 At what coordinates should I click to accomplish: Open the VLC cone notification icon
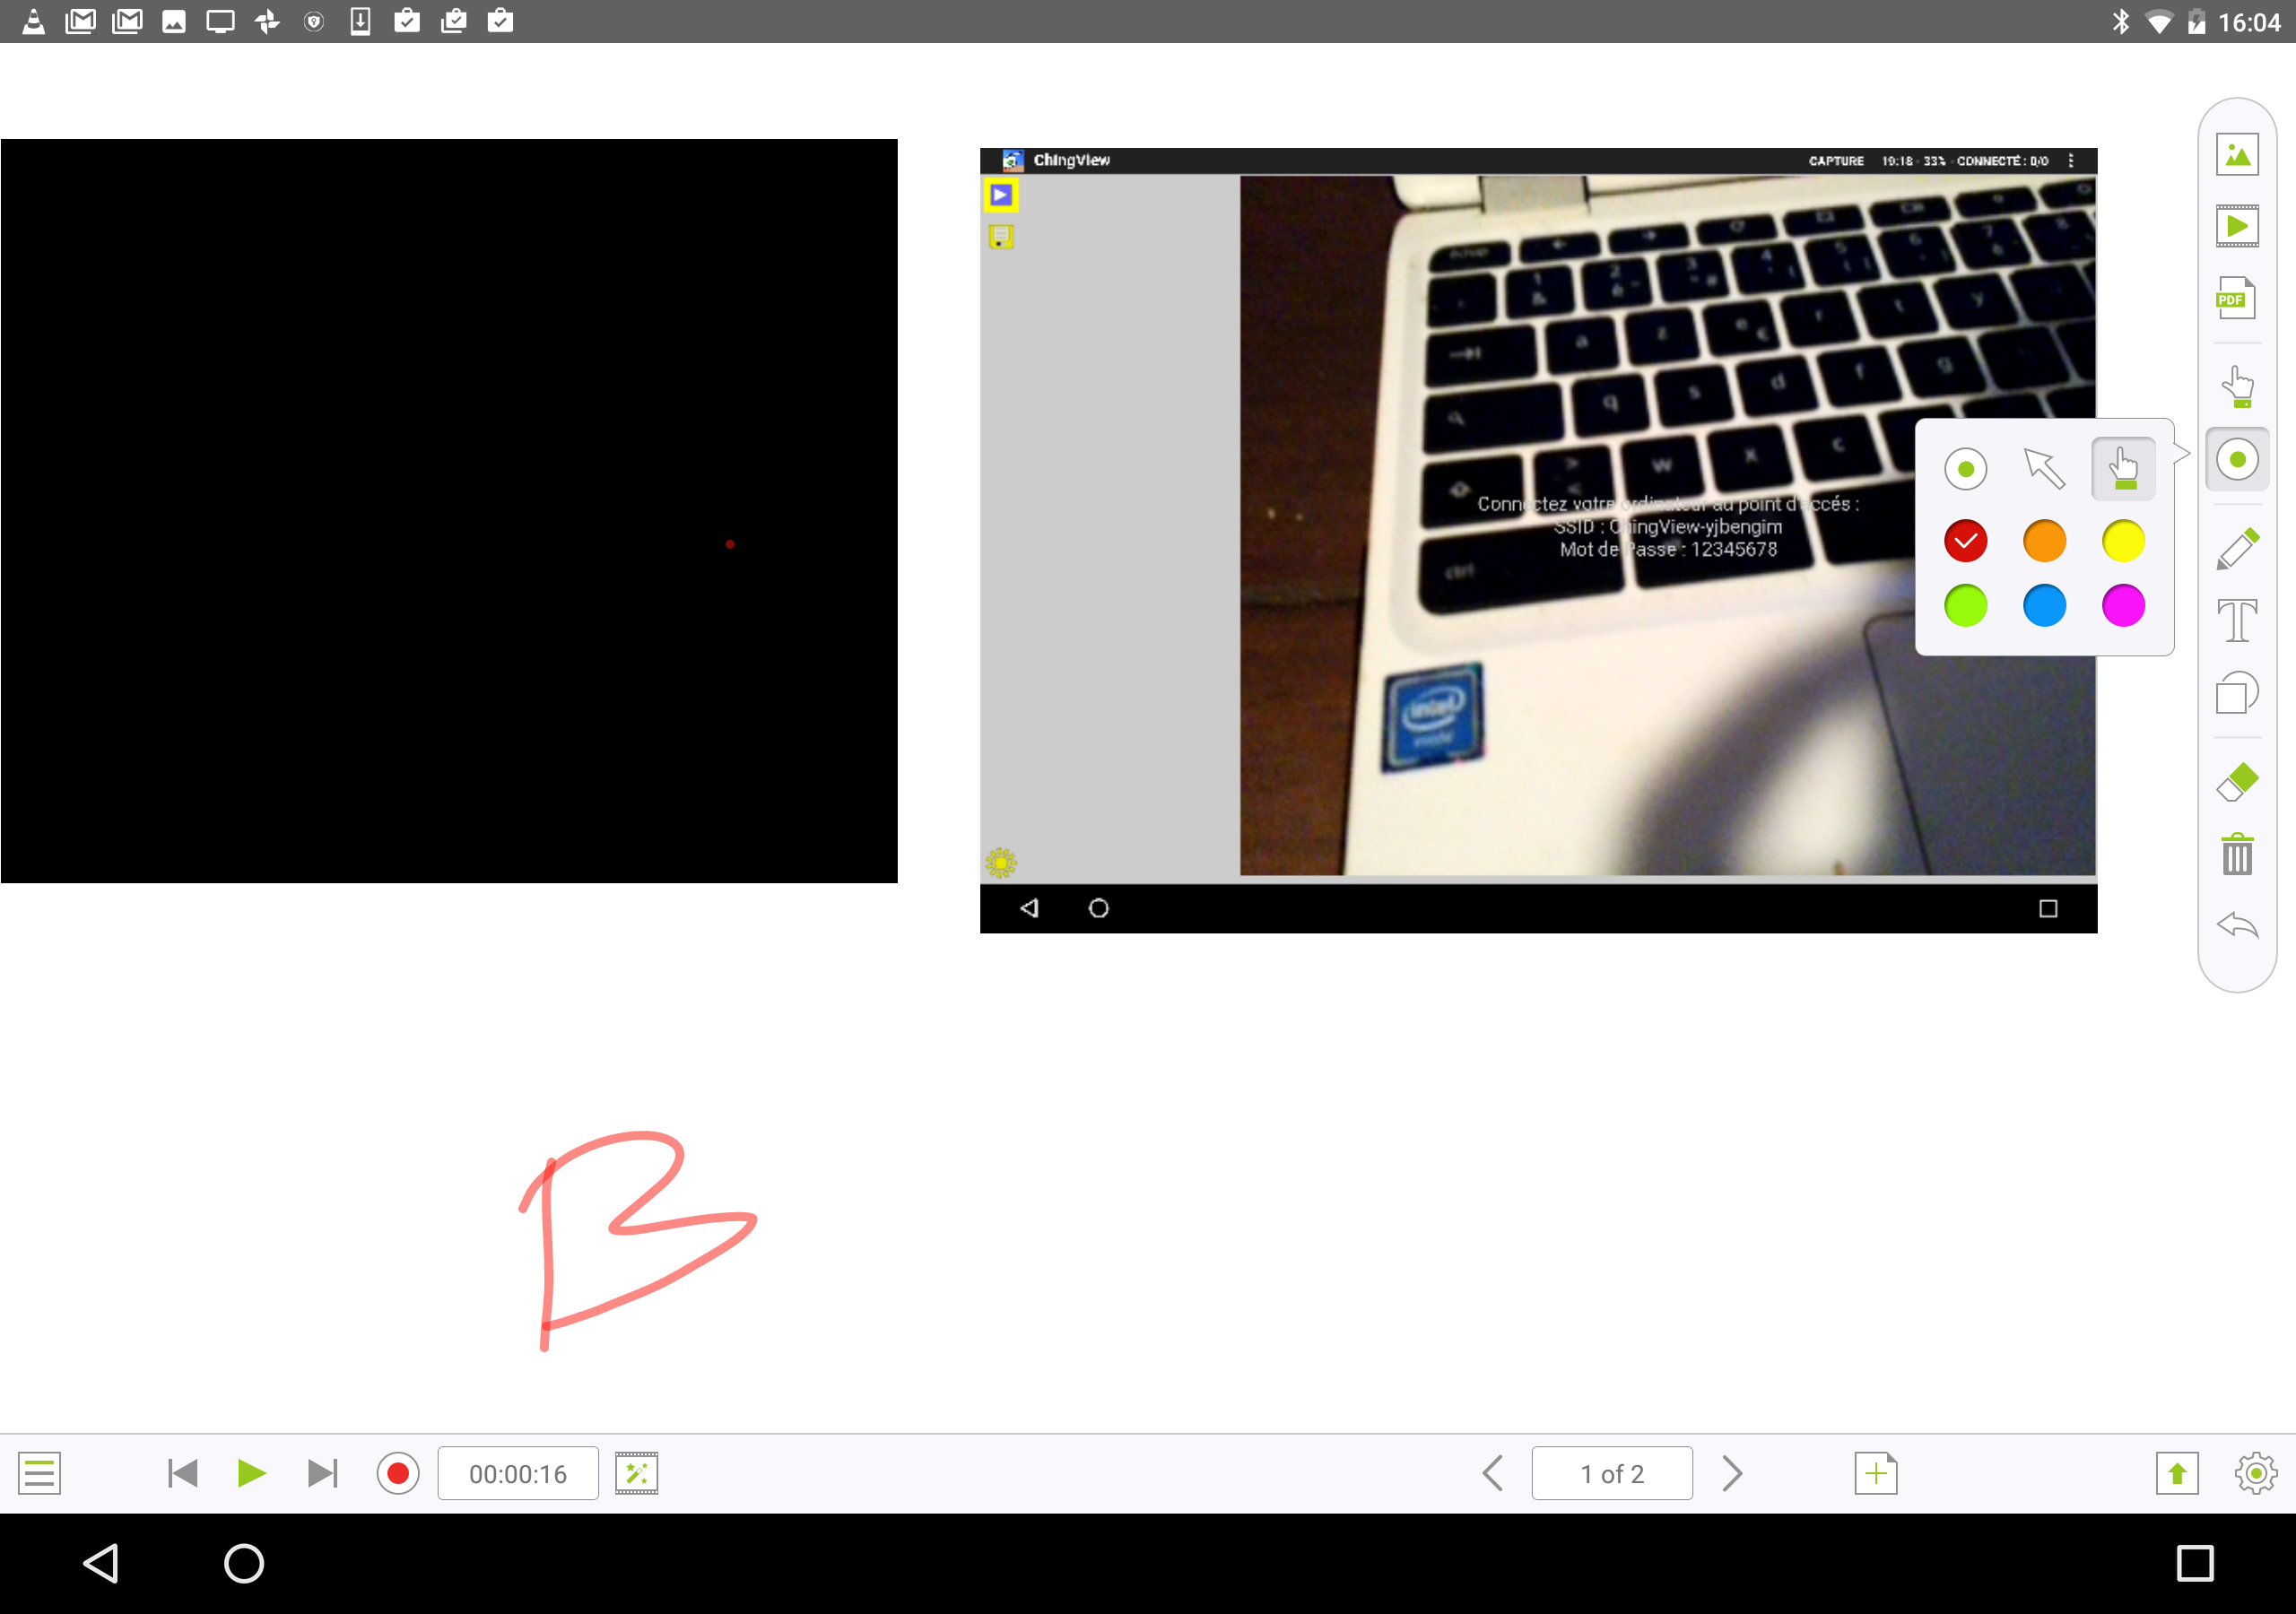[x=33, y=21]
